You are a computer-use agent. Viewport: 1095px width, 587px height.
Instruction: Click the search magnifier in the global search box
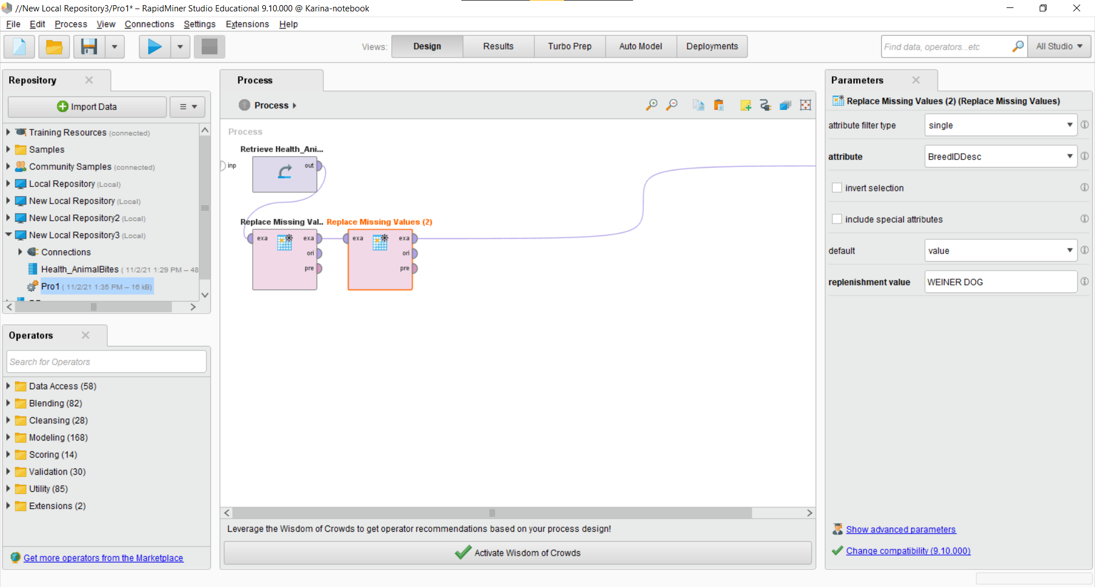coord(1018,46)
